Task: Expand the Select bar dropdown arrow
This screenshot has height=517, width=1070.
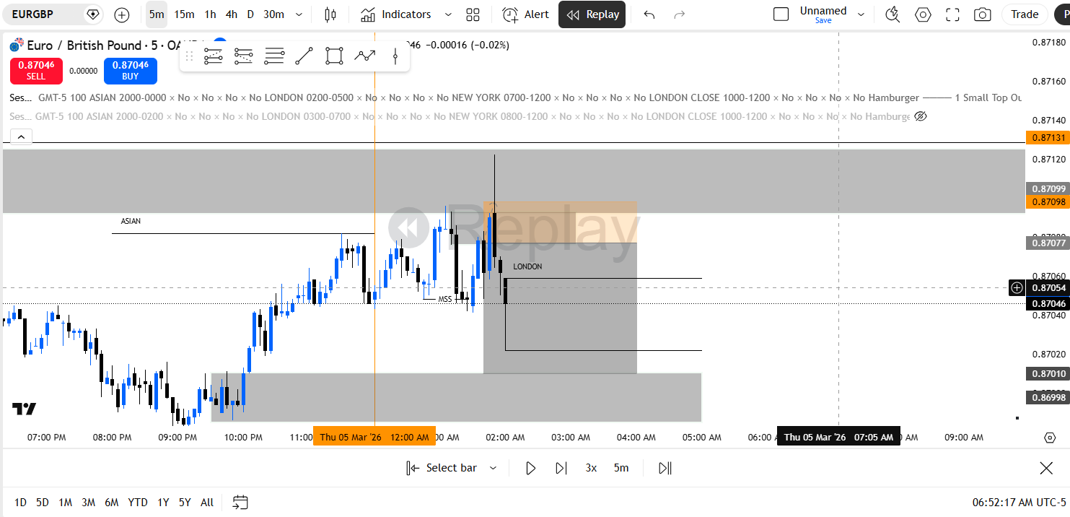Action: click(494, 468)
